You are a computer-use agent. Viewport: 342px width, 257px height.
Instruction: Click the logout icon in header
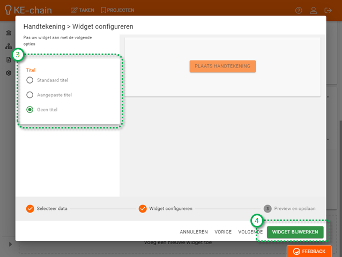click(x=329, y=10)
